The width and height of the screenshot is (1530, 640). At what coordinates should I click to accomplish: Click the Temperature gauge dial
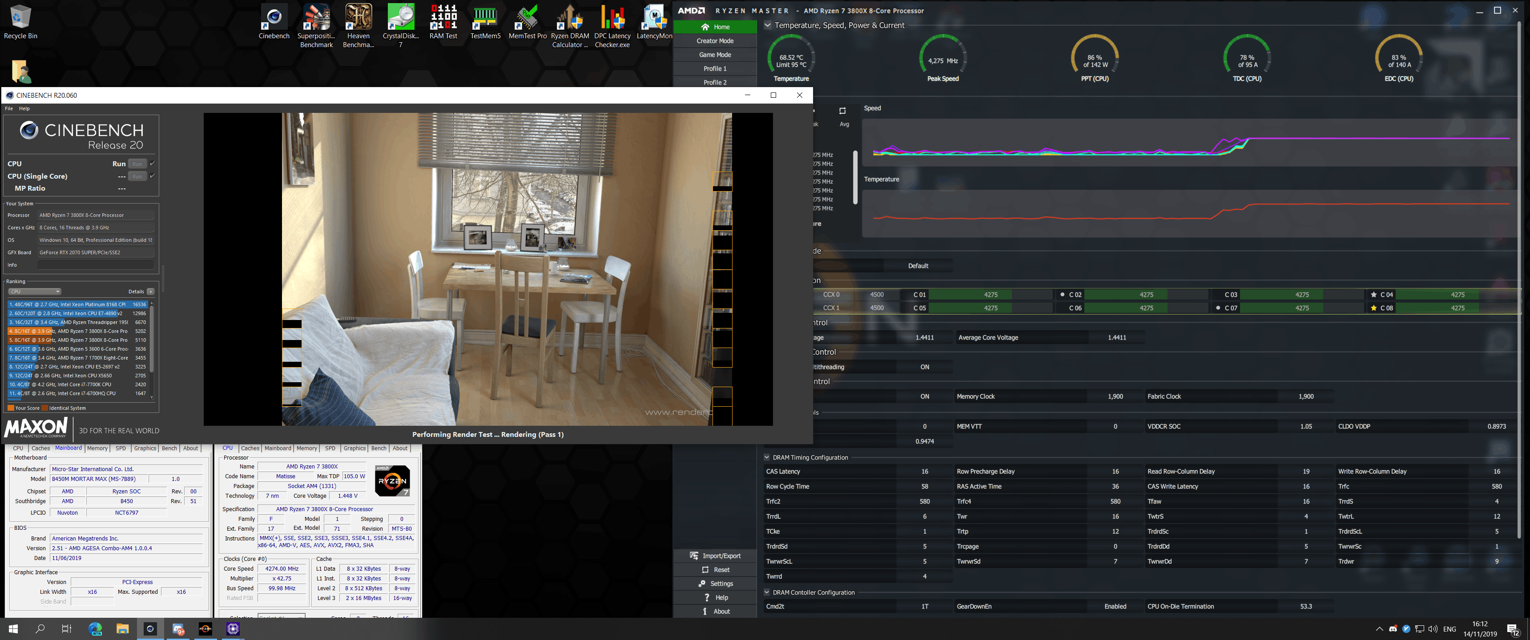coord(791,58)
